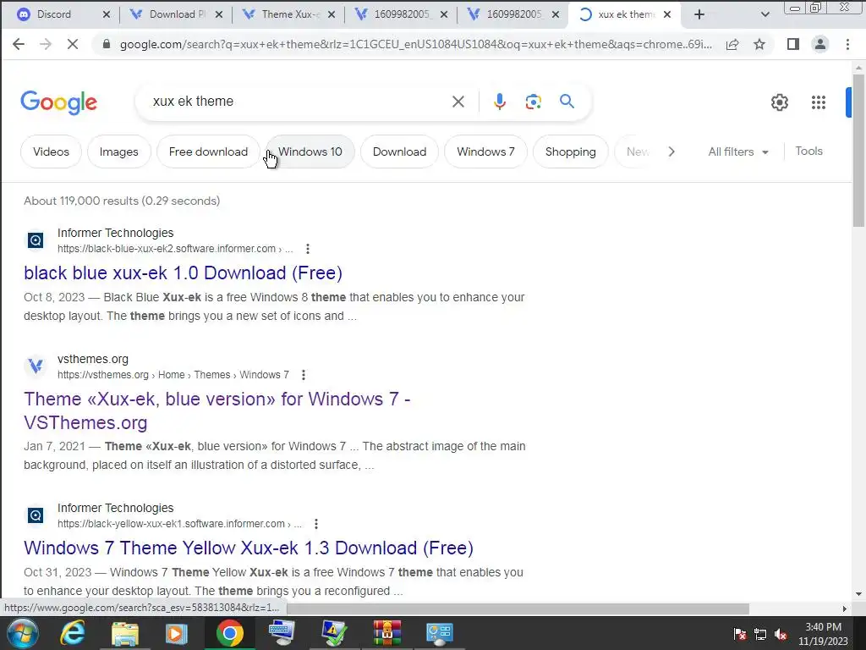
Task: Filter results by Videos
Action: pyautogui.click(x=51, y=151)
